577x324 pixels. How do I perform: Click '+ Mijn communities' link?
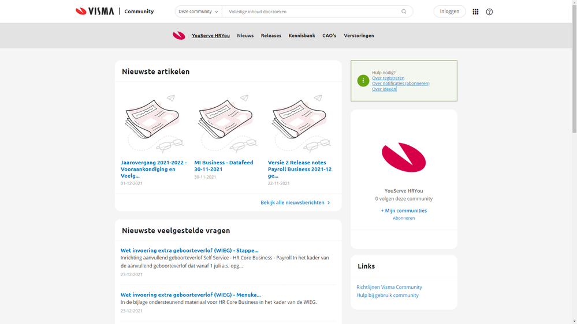coord(404,210)
